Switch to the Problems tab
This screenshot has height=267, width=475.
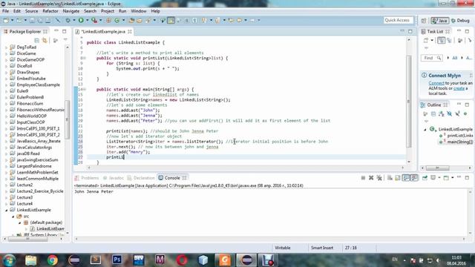pos(87,178)
